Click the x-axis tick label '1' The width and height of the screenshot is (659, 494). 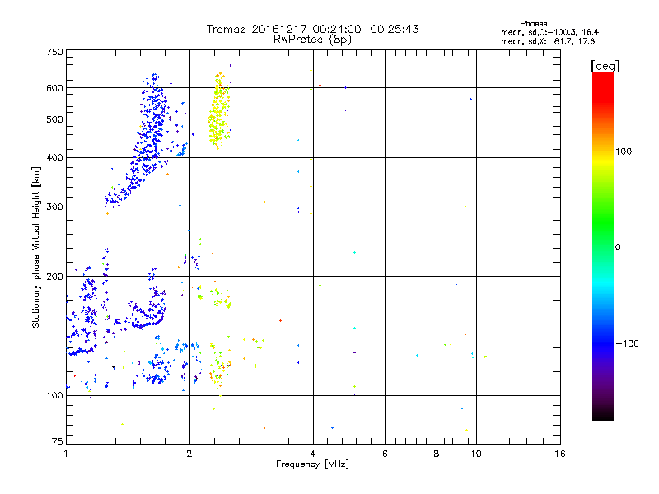[x=66, y=454]
